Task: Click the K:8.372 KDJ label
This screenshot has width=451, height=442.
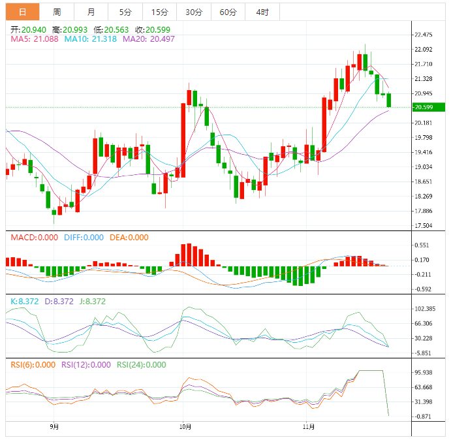Action: click(24, 302)
